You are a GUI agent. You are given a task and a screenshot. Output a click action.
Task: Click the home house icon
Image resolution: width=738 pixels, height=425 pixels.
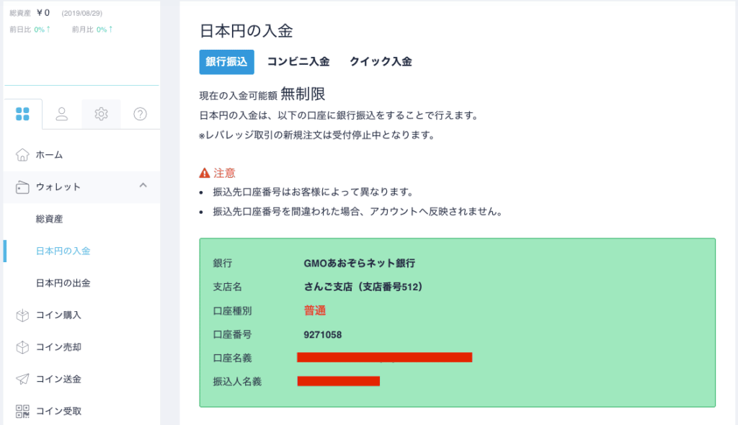click(x=22, y=155)
